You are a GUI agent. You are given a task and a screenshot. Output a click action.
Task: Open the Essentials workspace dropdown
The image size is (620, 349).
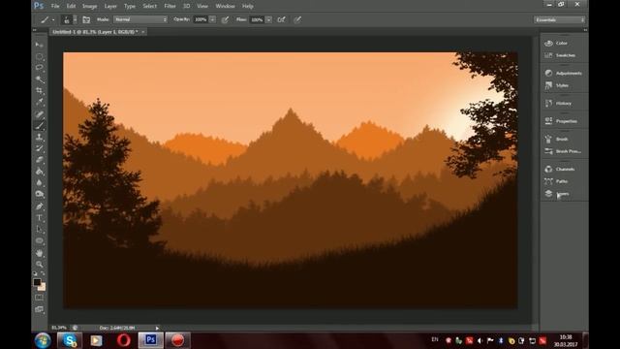point(559,19)
